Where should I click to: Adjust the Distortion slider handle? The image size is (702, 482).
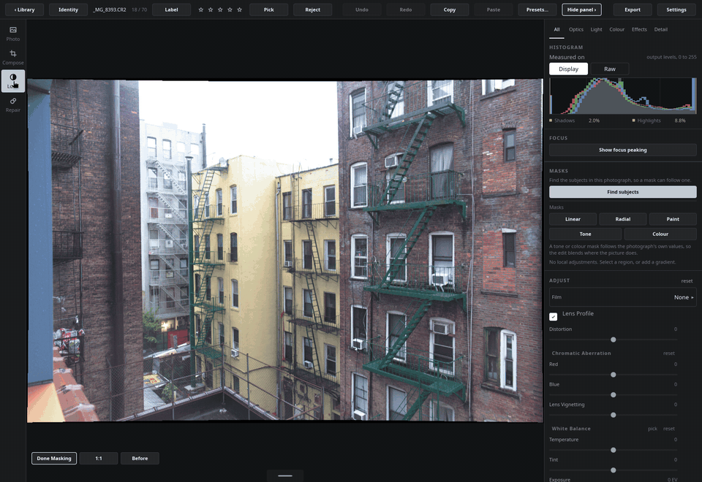pyautogui.click(x=614, y=340)
